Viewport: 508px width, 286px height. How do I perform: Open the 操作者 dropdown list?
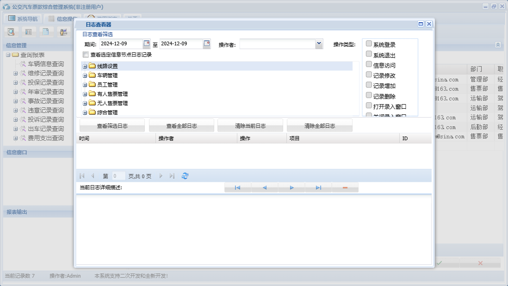[319, 44]
